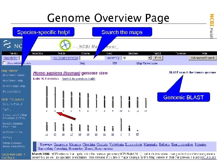Open the Vertebrata lineage link

point(116,144)
